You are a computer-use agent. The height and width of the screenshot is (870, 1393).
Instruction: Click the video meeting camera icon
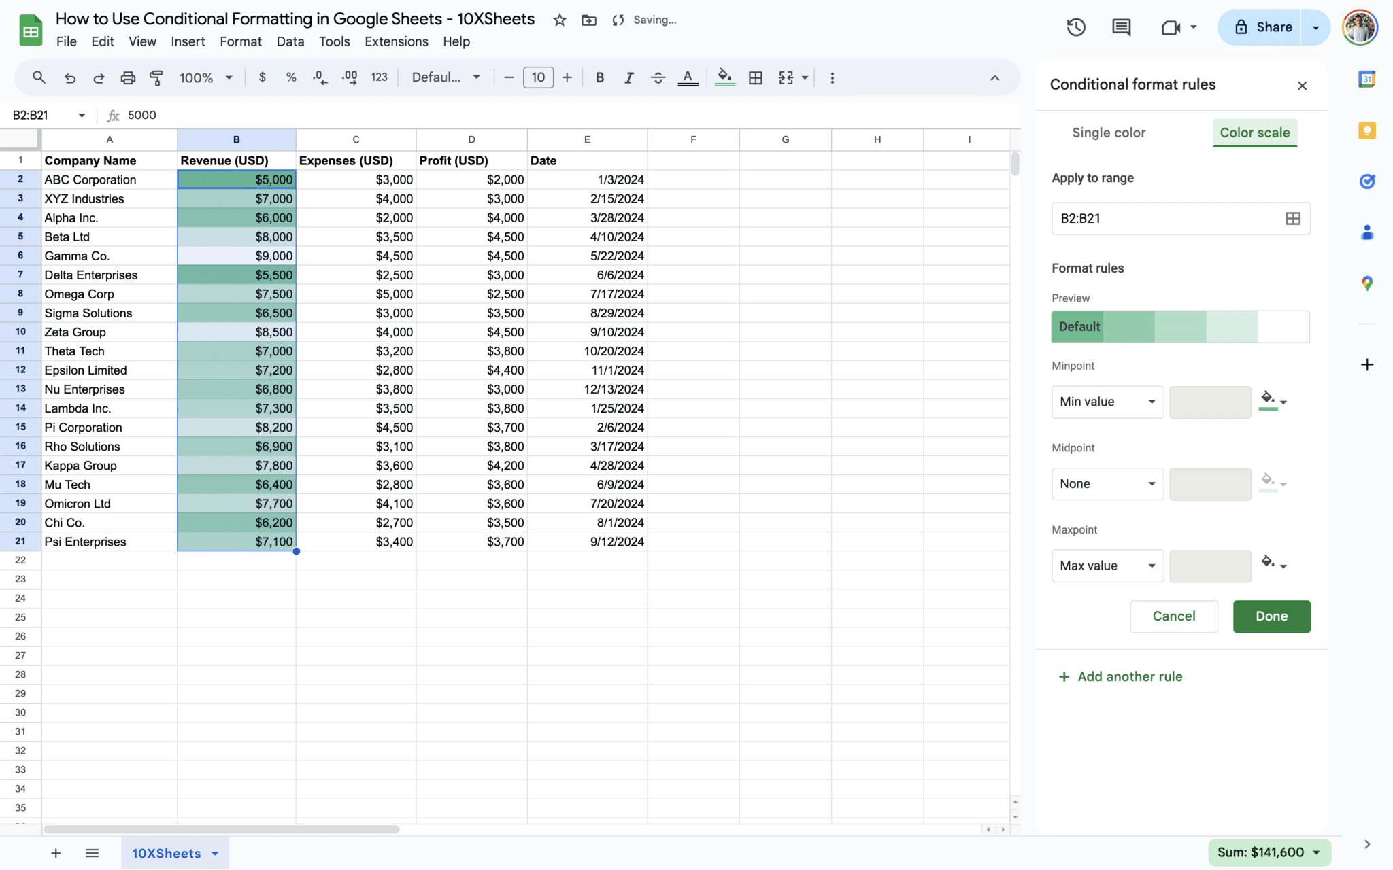click(x=1171, y=27)
